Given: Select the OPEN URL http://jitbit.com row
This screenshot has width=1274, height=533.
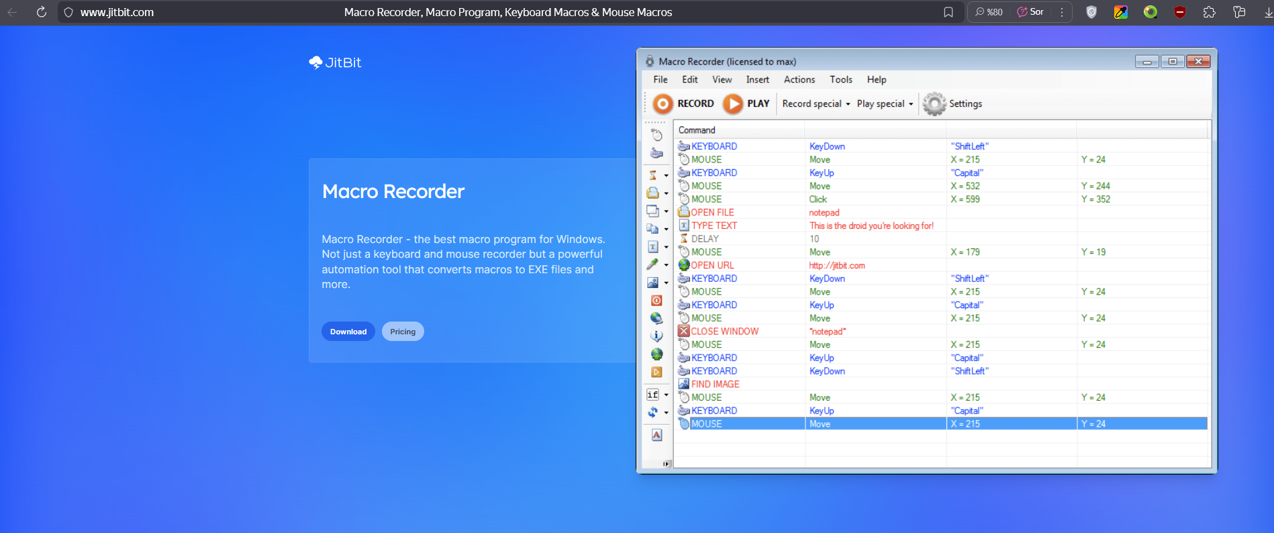Looking at the screenshot, I should pyautogui.click(x=940, y=265).
